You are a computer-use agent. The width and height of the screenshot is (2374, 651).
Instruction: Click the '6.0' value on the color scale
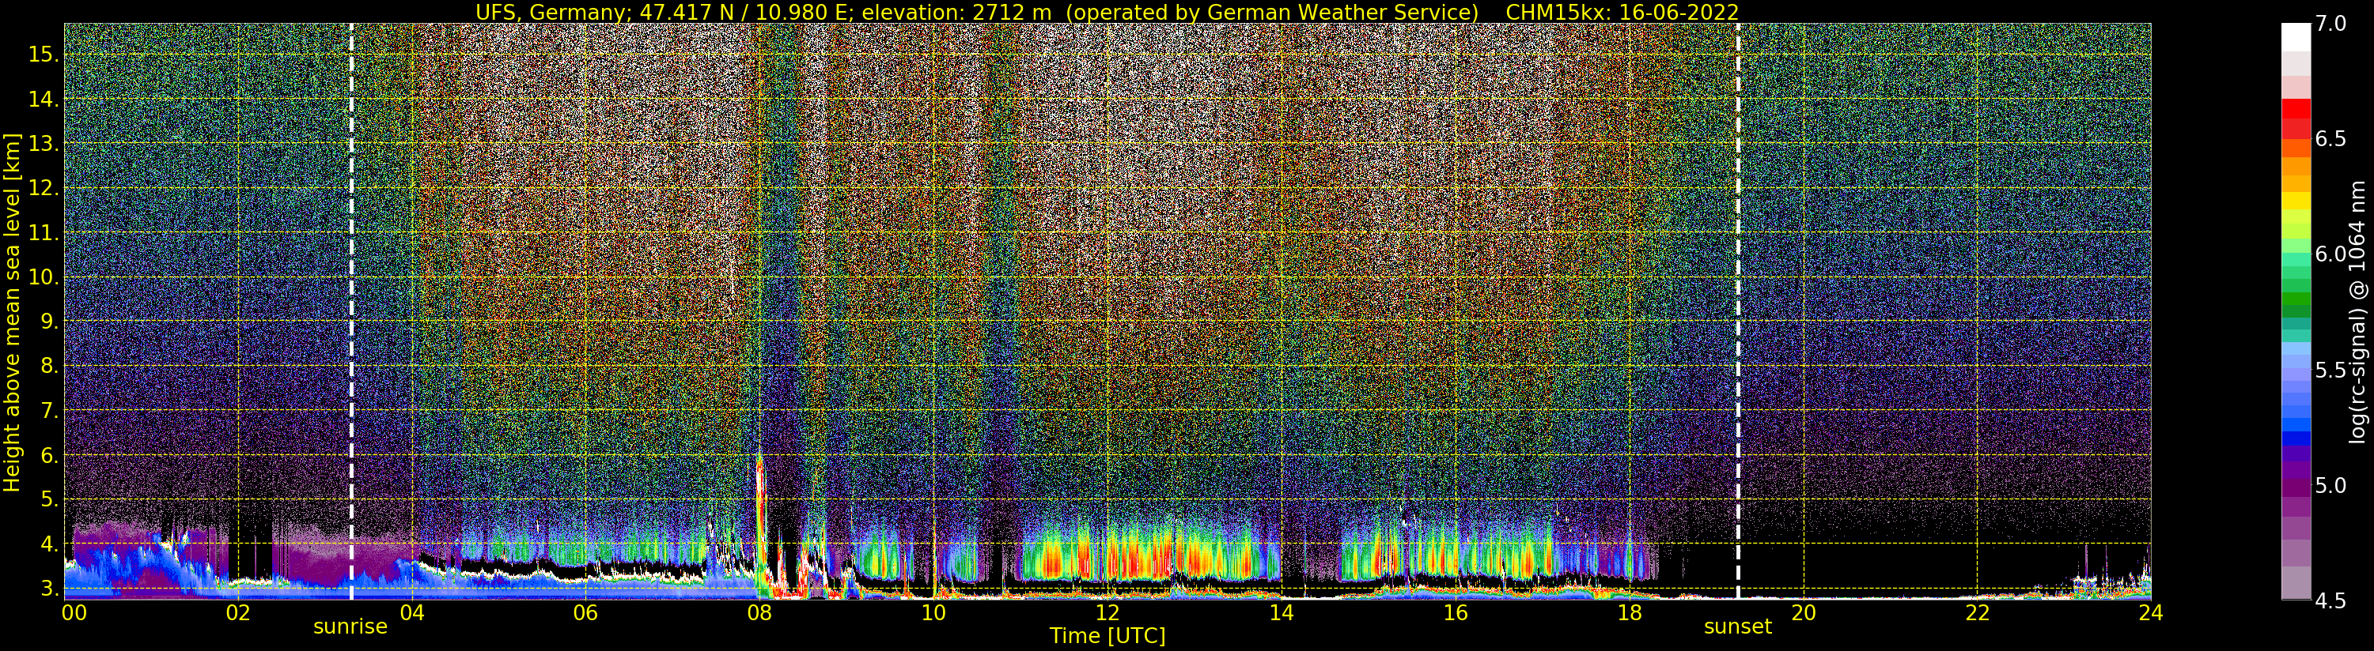[2330, 254]
